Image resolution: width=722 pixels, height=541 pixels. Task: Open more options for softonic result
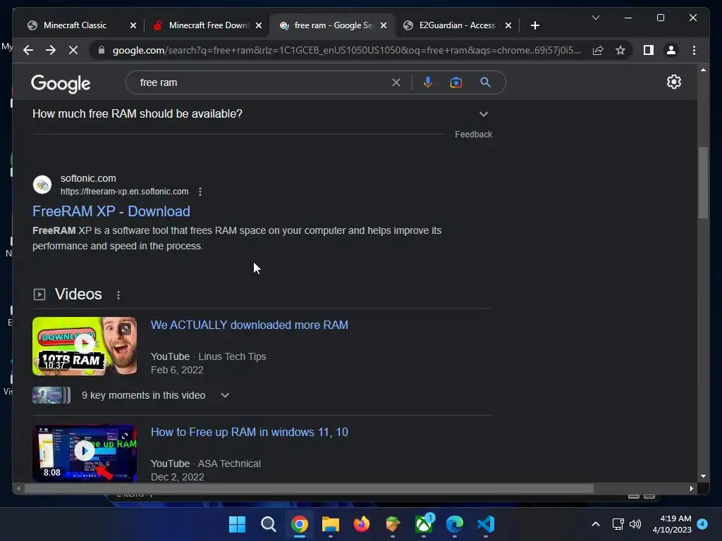point(200,192)
